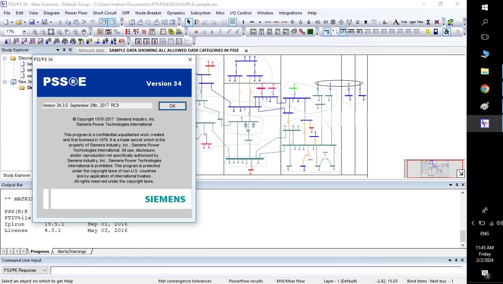Select the pan hand tool
The width and height of the screenshot is (503, 284).
(84, 32)
